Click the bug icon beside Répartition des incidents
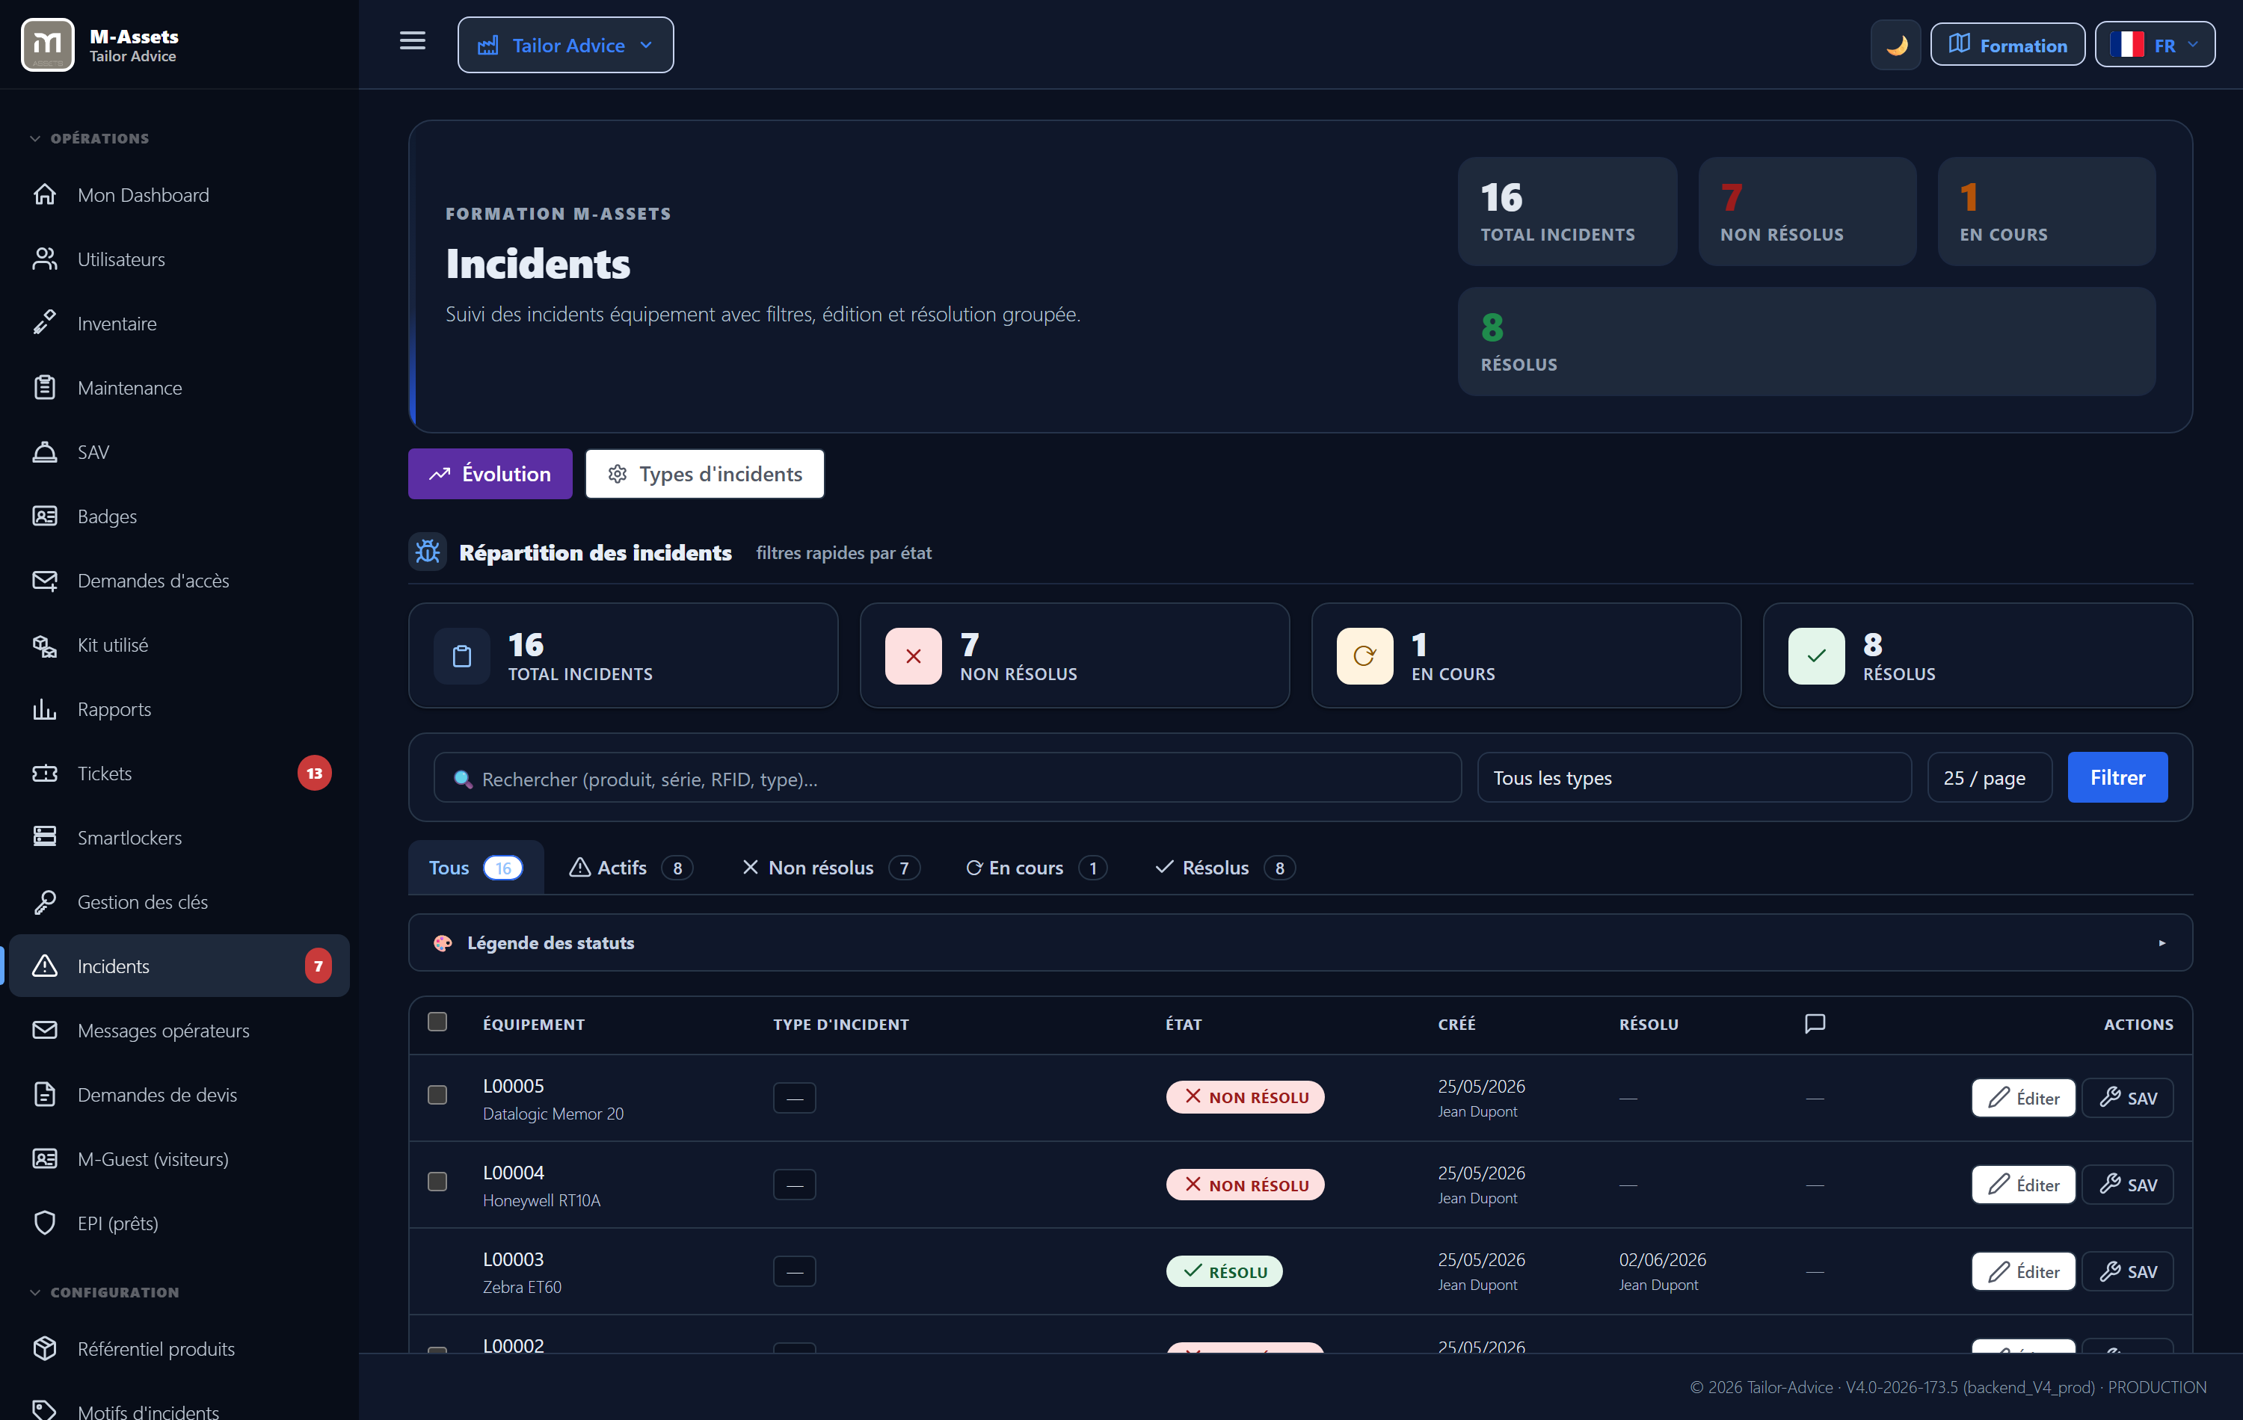 click(x=428, y=552)
